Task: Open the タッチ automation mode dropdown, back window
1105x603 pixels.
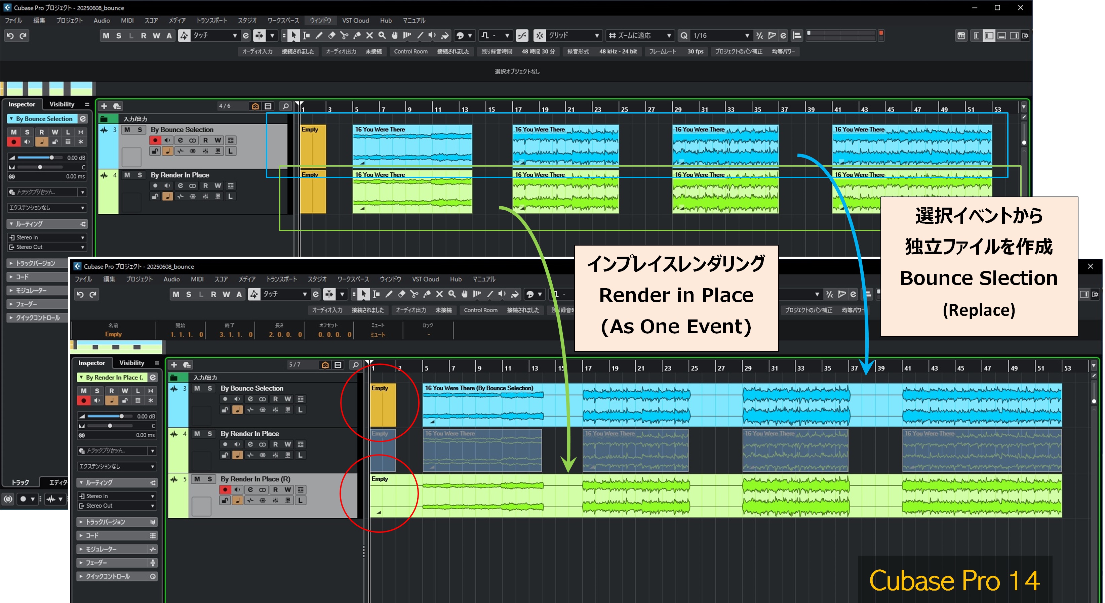Action: click(x=215, y=36)
